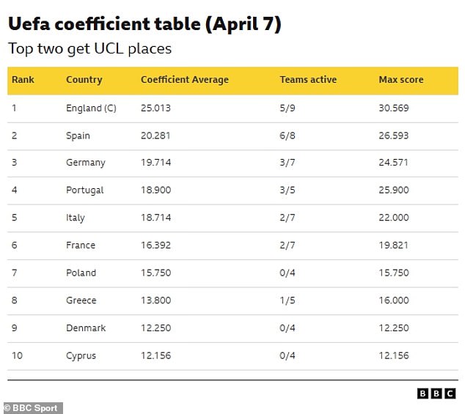The image size is (465, 414).
Task: Click the England (C) country cell
Action: (x=91, y=108)
